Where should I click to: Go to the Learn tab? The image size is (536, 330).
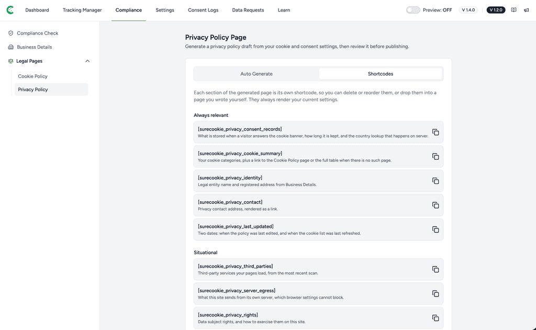(x=284, y=10)
